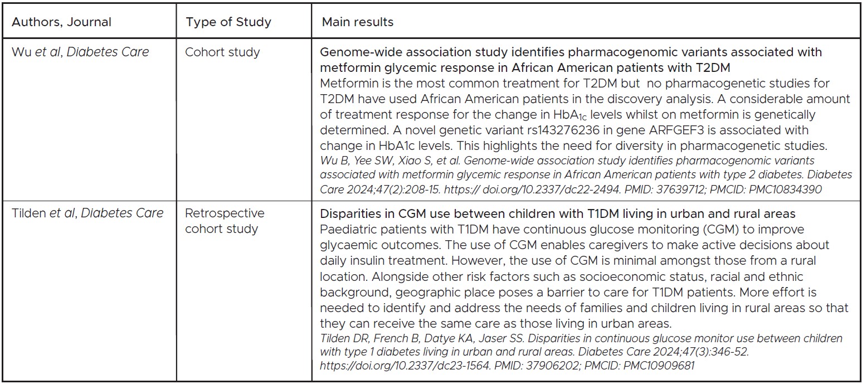Select the "Retrospective cohort study" cell
862x384 pixels.
[225, 221]
